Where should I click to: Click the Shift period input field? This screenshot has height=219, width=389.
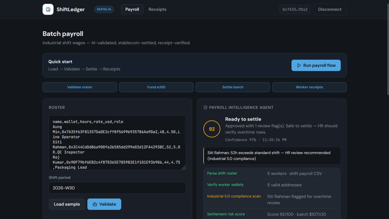click(117, 188)
